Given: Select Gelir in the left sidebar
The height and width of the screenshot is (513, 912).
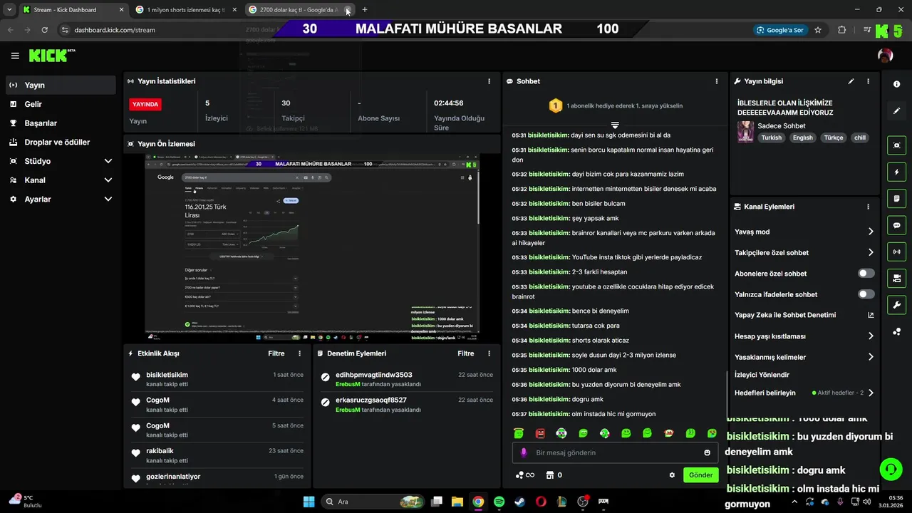Looking at the screenshot, I should [x=61, y=104].
